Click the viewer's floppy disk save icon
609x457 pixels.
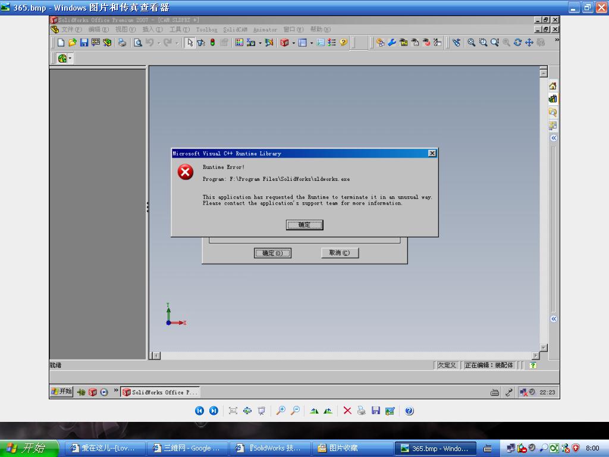pyautogui.click(x=376, y=411)
